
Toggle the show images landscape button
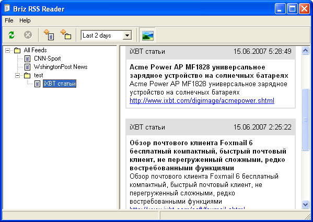(x=148, y=35)
